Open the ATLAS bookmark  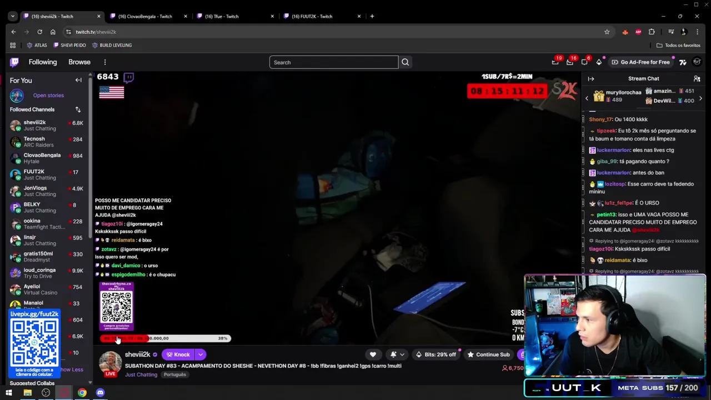(x=37, y=45)
